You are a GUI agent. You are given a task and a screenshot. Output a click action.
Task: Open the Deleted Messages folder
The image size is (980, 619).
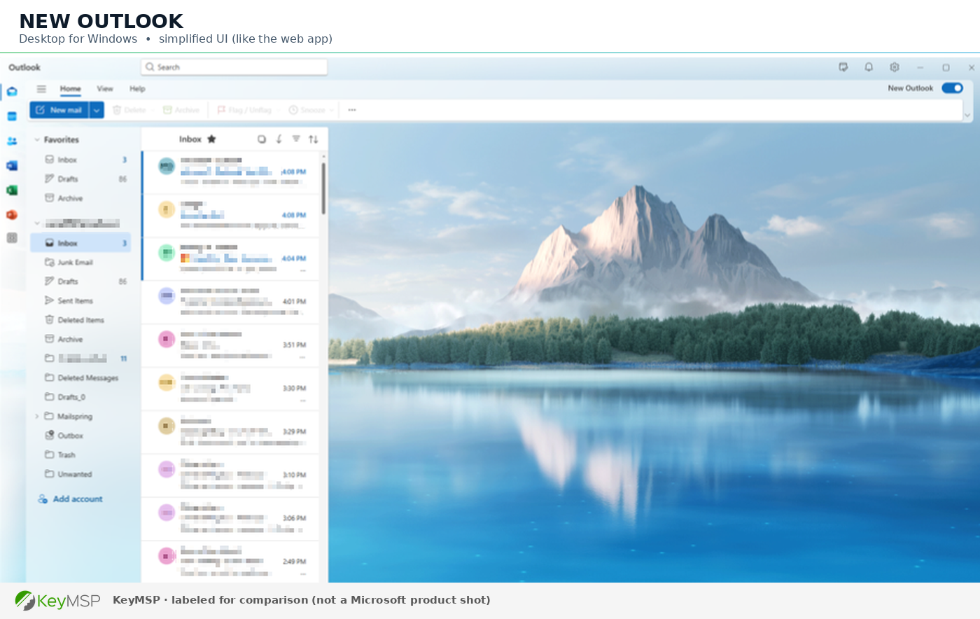[80, 378]
